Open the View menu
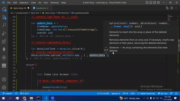The image size is (180, 101). click(x=33, y=3)
